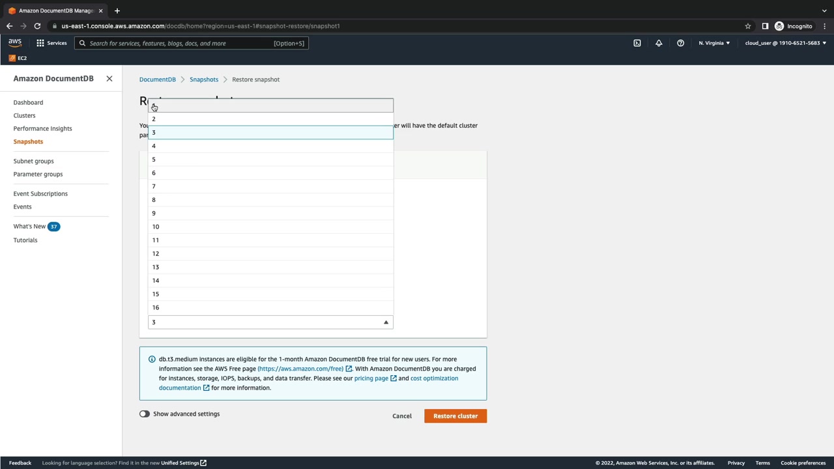Click the info icon in the free trial notice
834x469 pixels.
pyautogui.click(x=152, y=359)
